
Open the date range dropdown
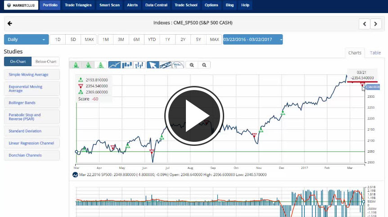tap(253, 40)
